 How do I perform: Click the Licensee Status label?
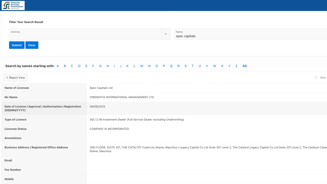tap(16, 129)
